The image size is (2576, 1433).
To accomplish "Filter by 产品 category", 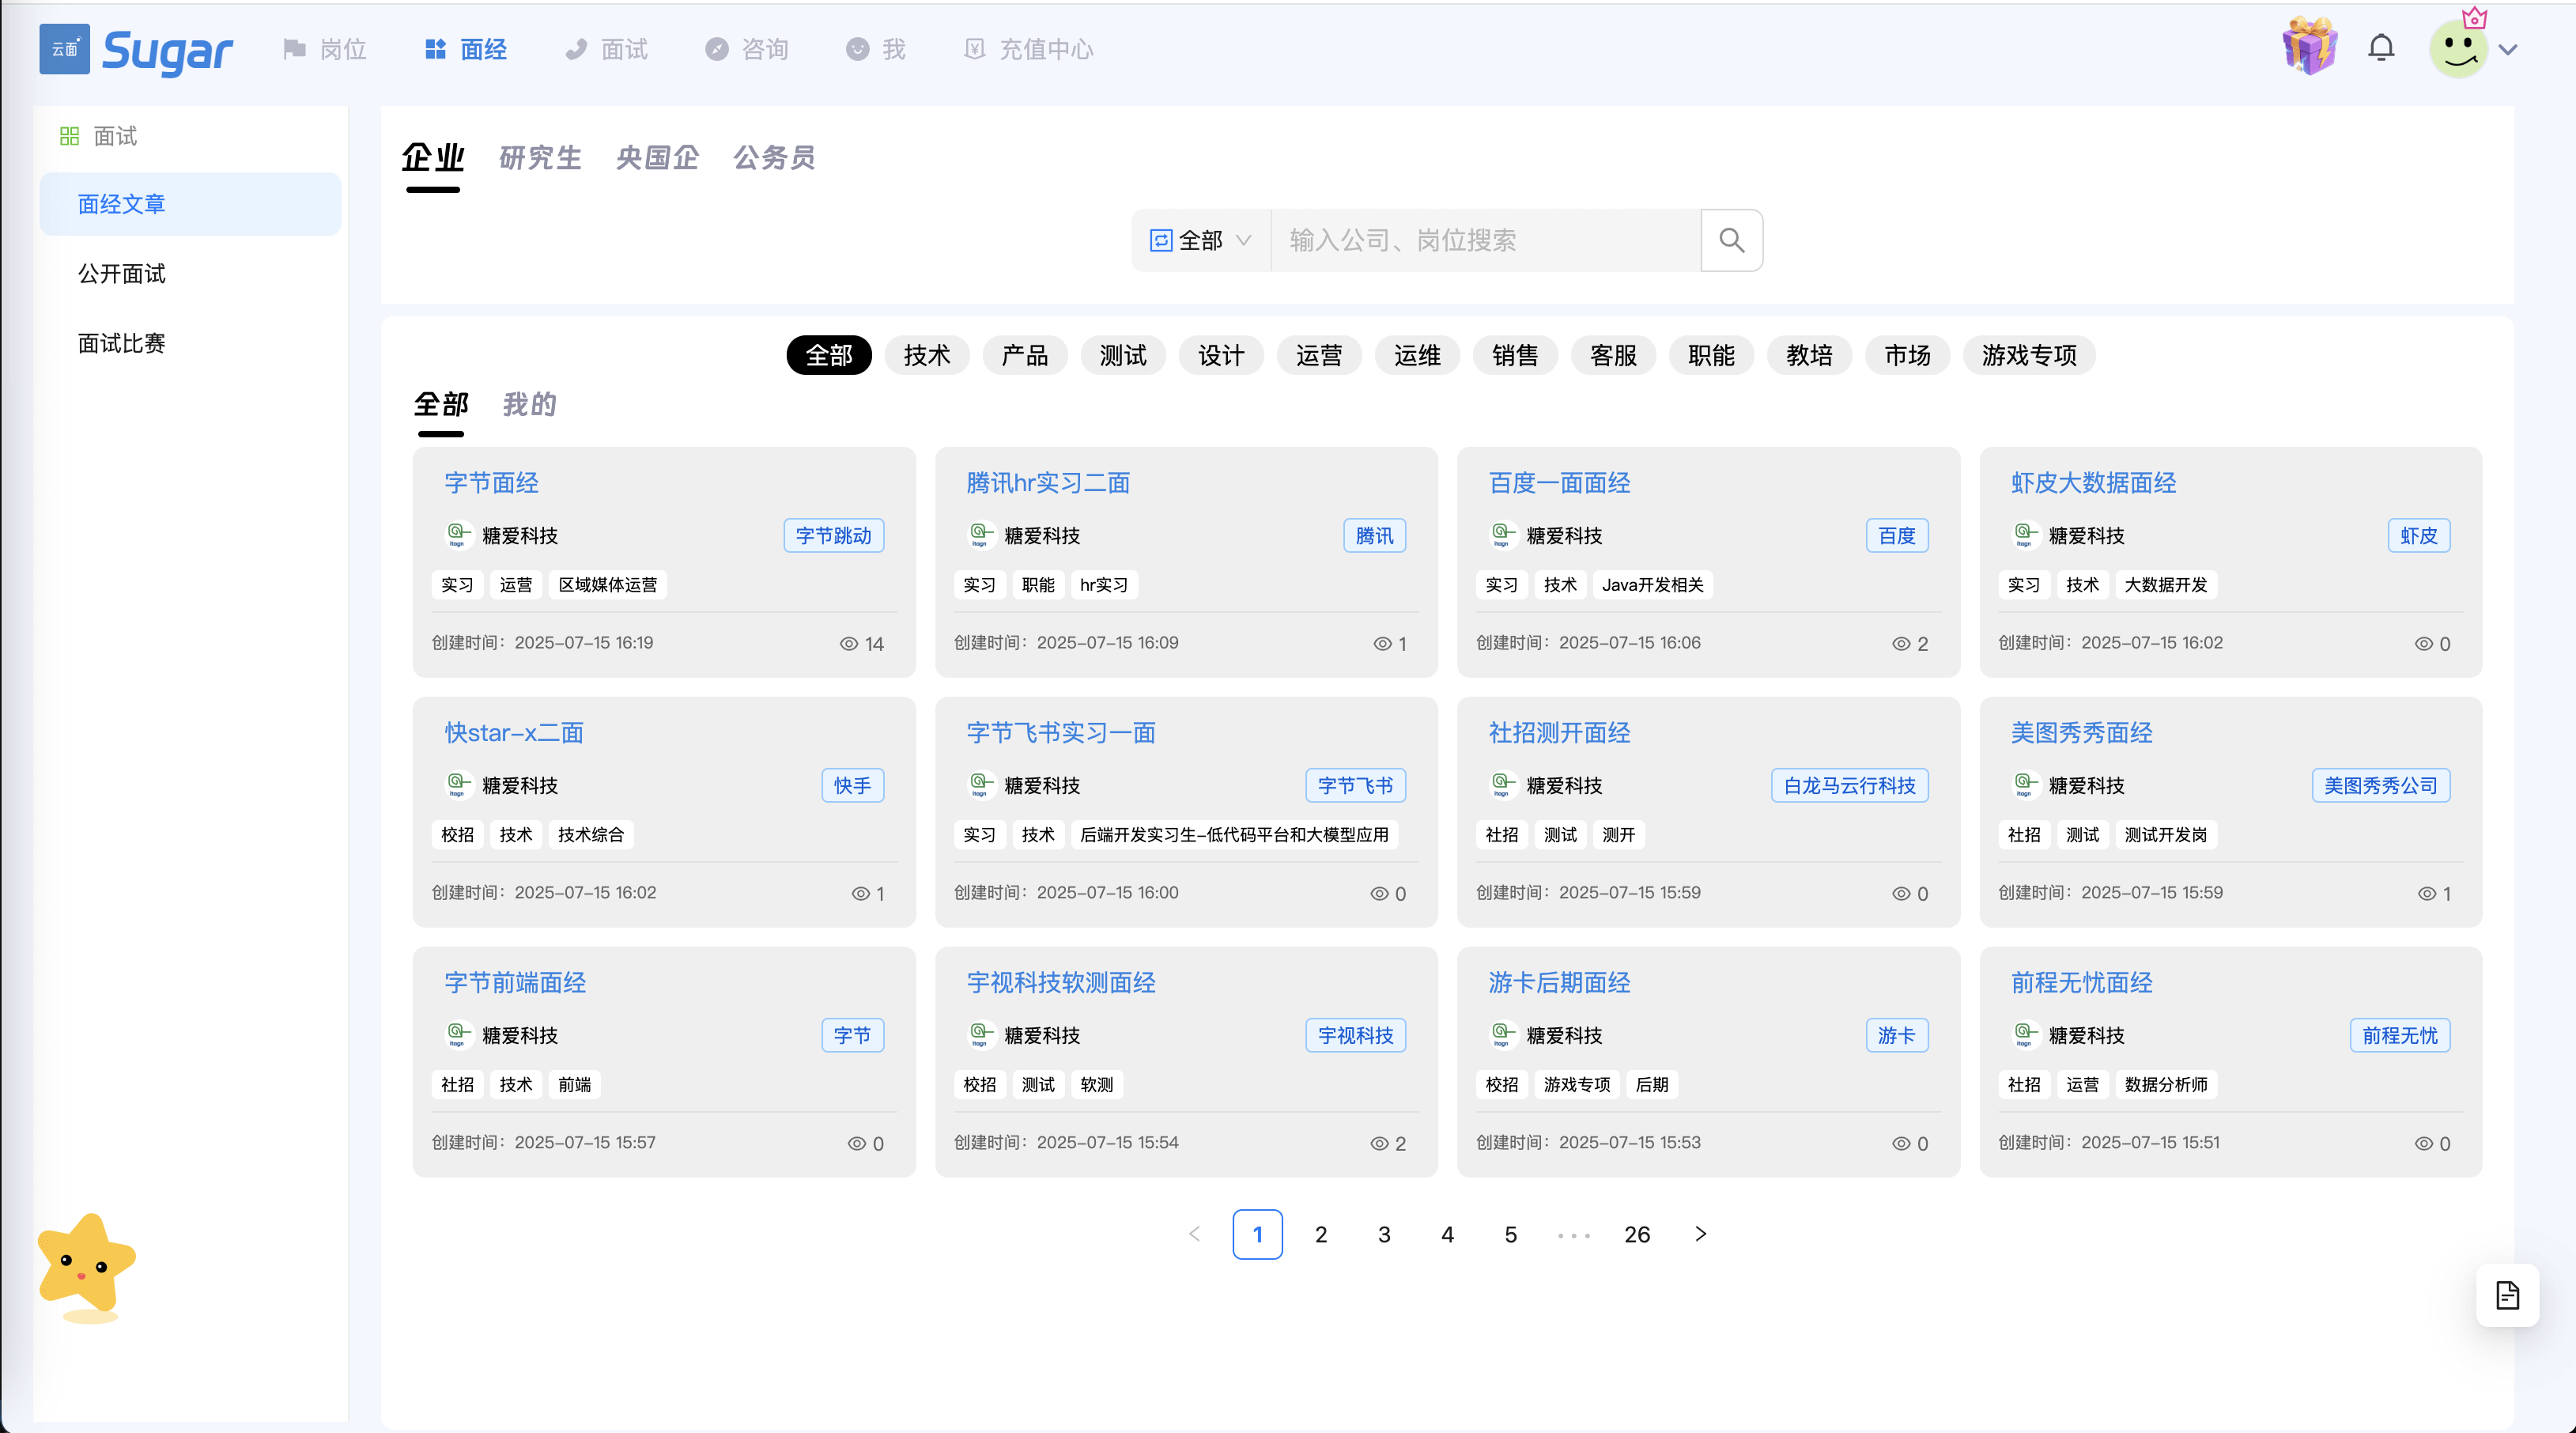I will point(1025,355).
